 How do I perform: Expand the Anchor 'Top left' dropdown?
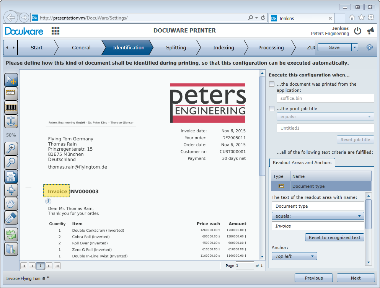tap(294, 256)
